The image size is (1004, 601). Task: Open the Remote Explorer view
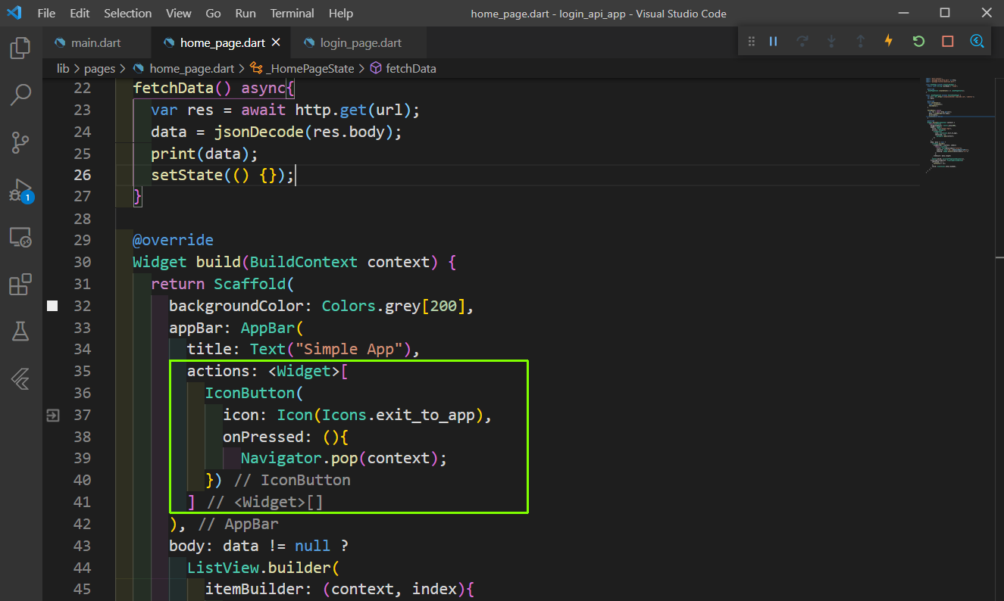[x=20, y=238]
